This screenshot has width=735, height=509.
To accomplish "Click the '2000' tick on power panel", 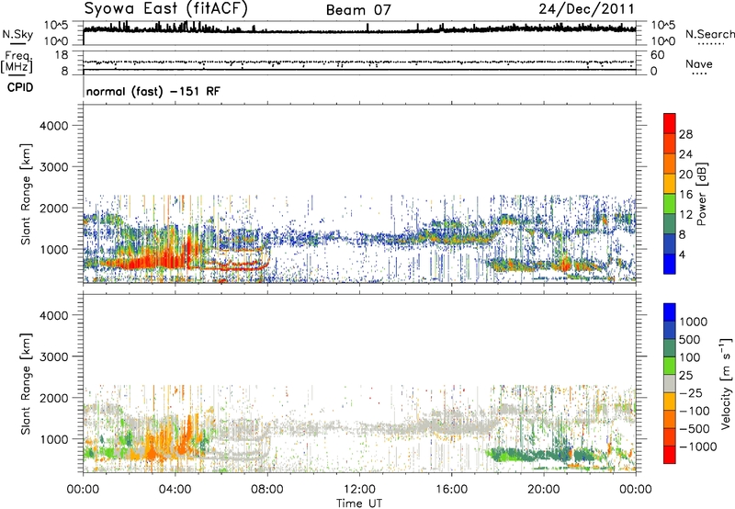I will click(54, 208).
